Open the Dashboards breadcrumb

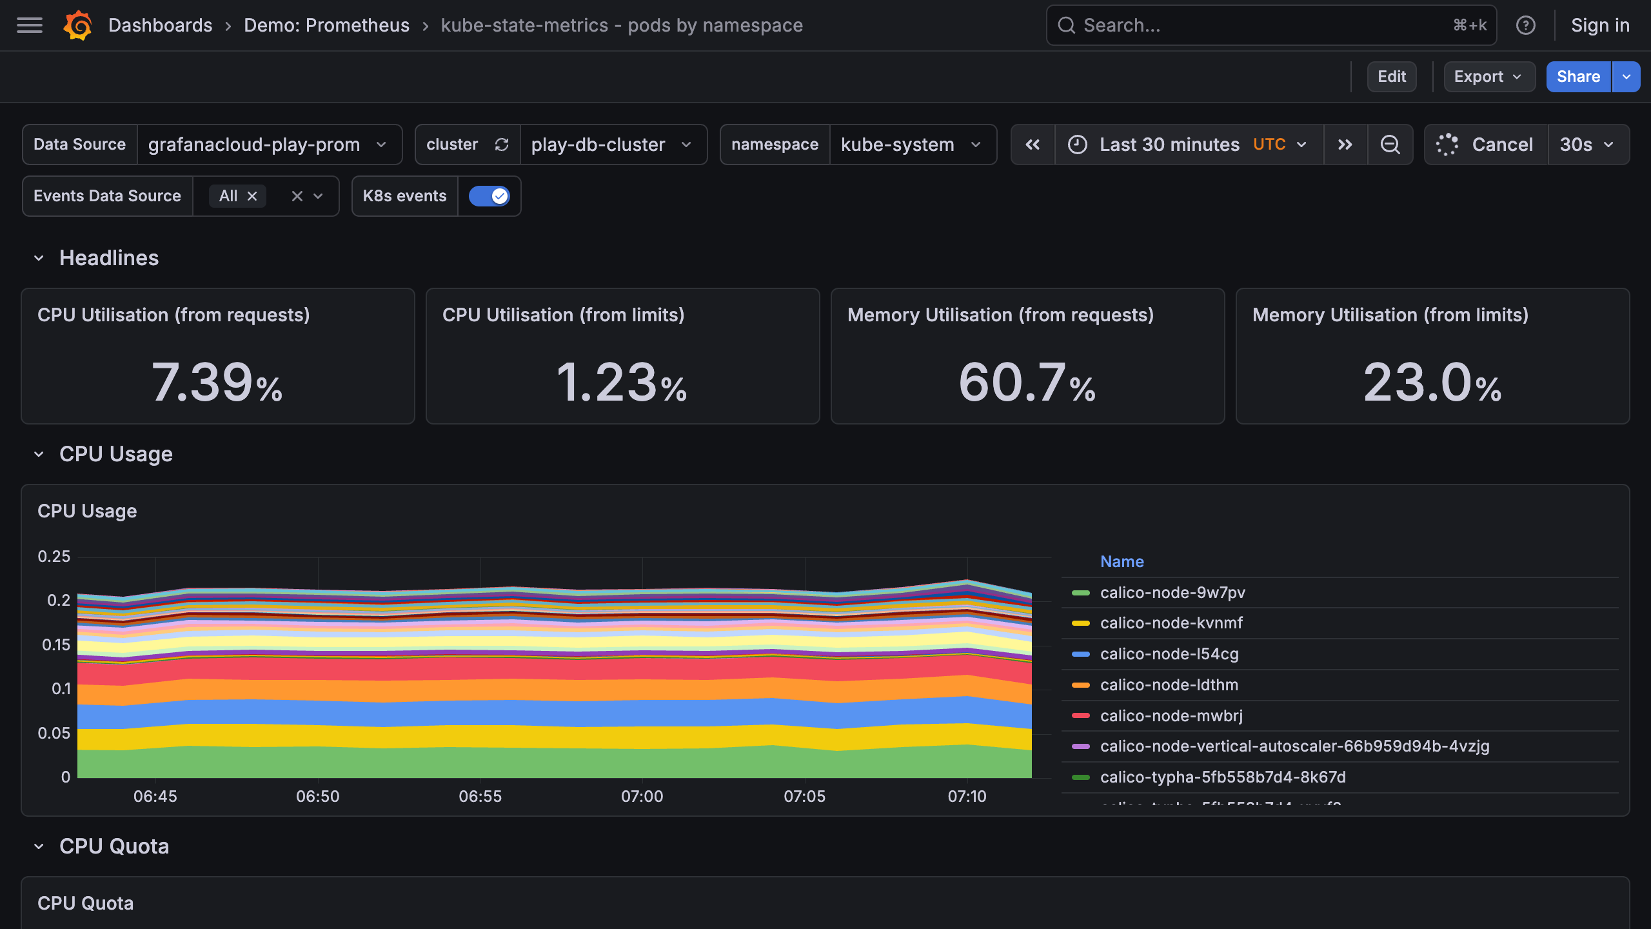click(x=160, y=25)
